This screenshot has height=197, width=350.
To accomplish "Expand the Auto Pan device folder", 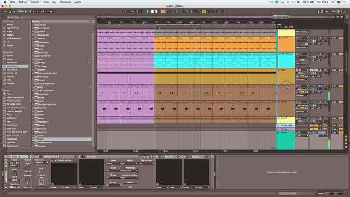I will point(33,25).
